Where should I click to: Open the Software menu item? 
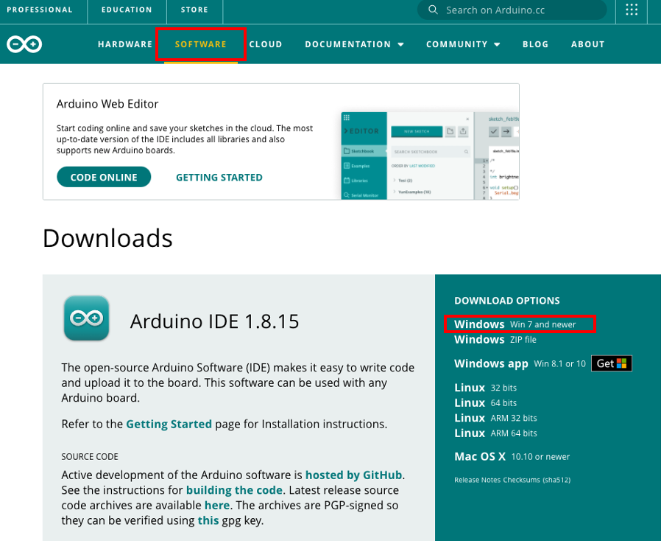(x=201, y=44)
